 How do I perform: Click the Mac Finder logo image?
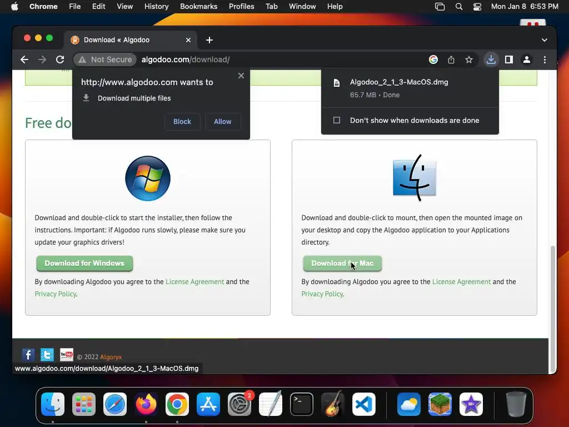point(415,178)
